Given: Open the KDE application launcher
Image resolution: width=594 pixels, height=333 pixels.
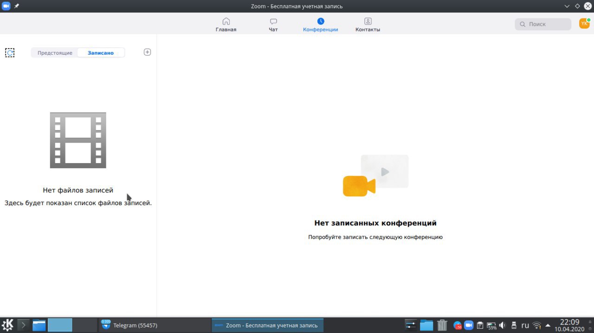Looking at the screenshot, I should click(x=8, y=325).
